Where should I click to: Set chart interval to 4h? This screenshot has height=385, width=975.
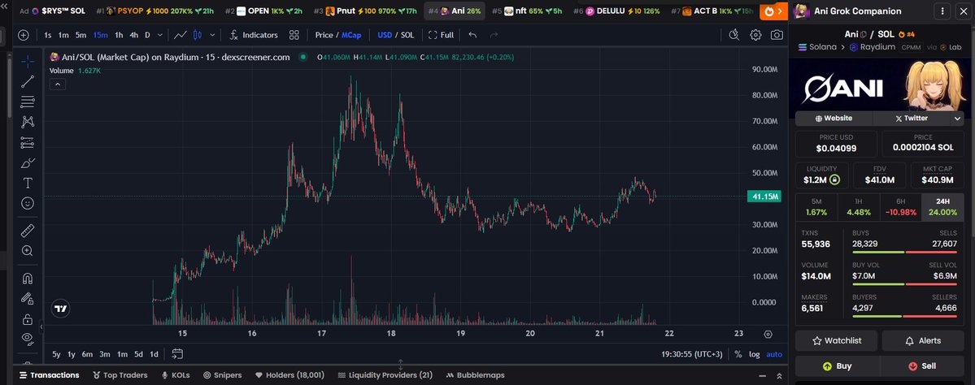133,35
